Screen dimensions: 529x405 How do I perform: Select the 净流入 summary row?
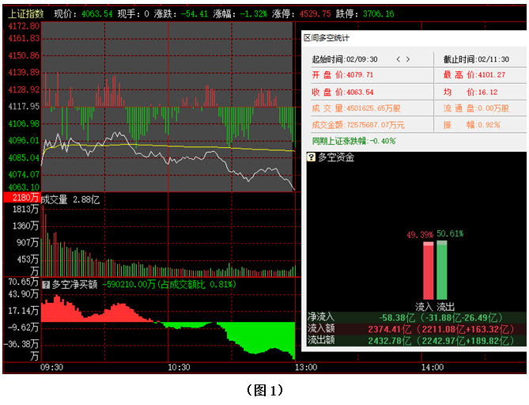[x=414, y=316]
